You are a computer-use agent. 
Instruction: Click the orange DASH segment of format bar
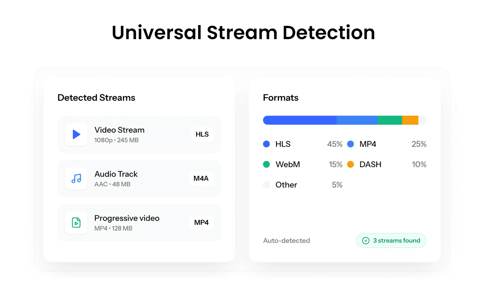410,120
